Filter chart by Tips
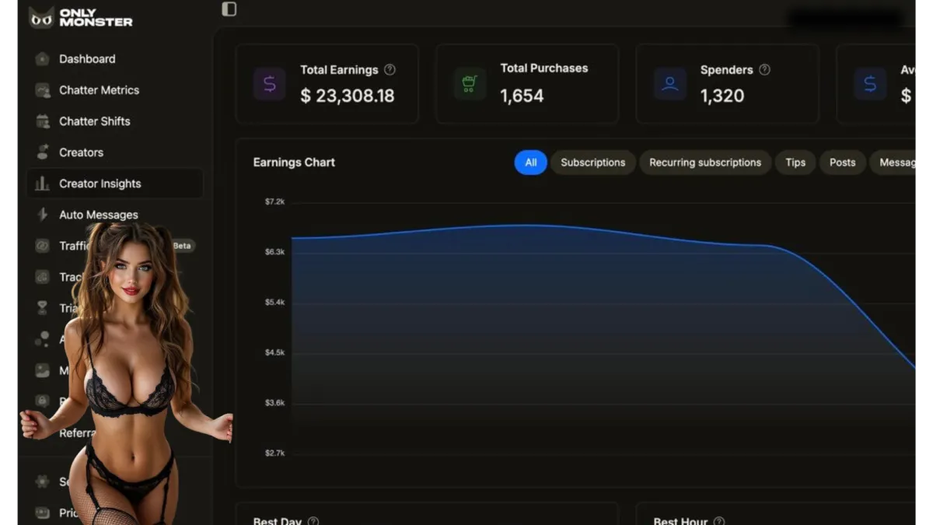The width and height of the screenshot is (933, 525). 795,163
